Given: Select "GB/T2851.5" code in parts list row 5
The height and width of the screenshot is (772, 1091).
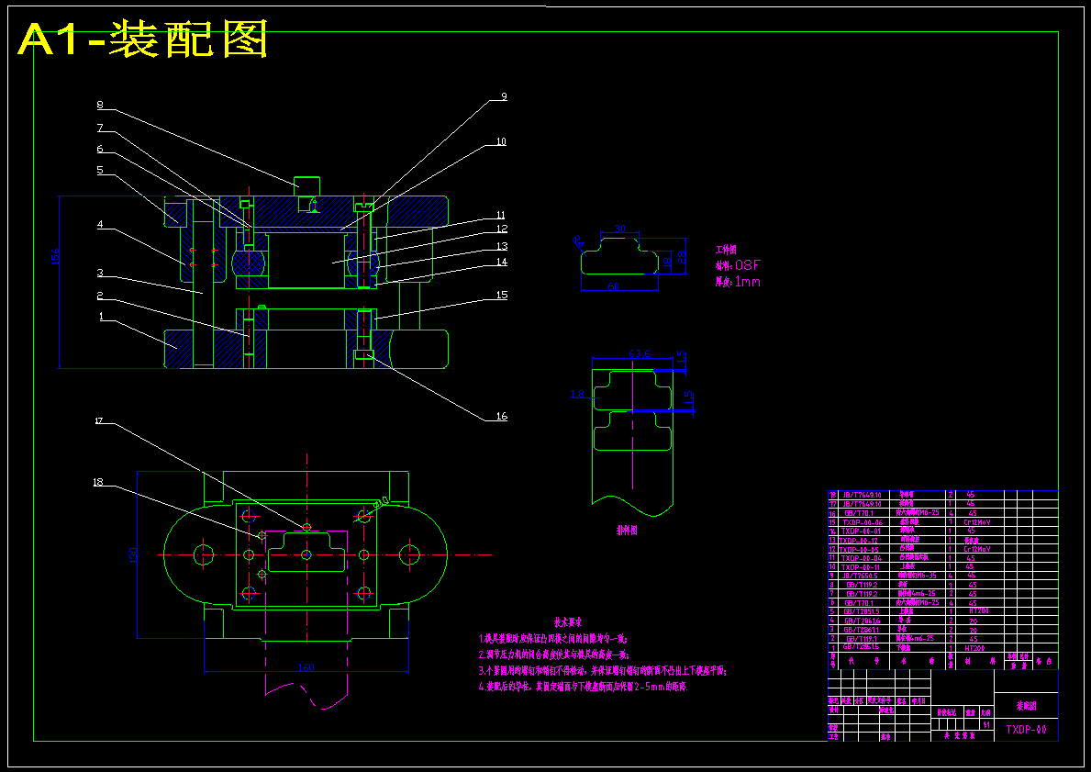Looking at the screenshot, I should [862, 611].
